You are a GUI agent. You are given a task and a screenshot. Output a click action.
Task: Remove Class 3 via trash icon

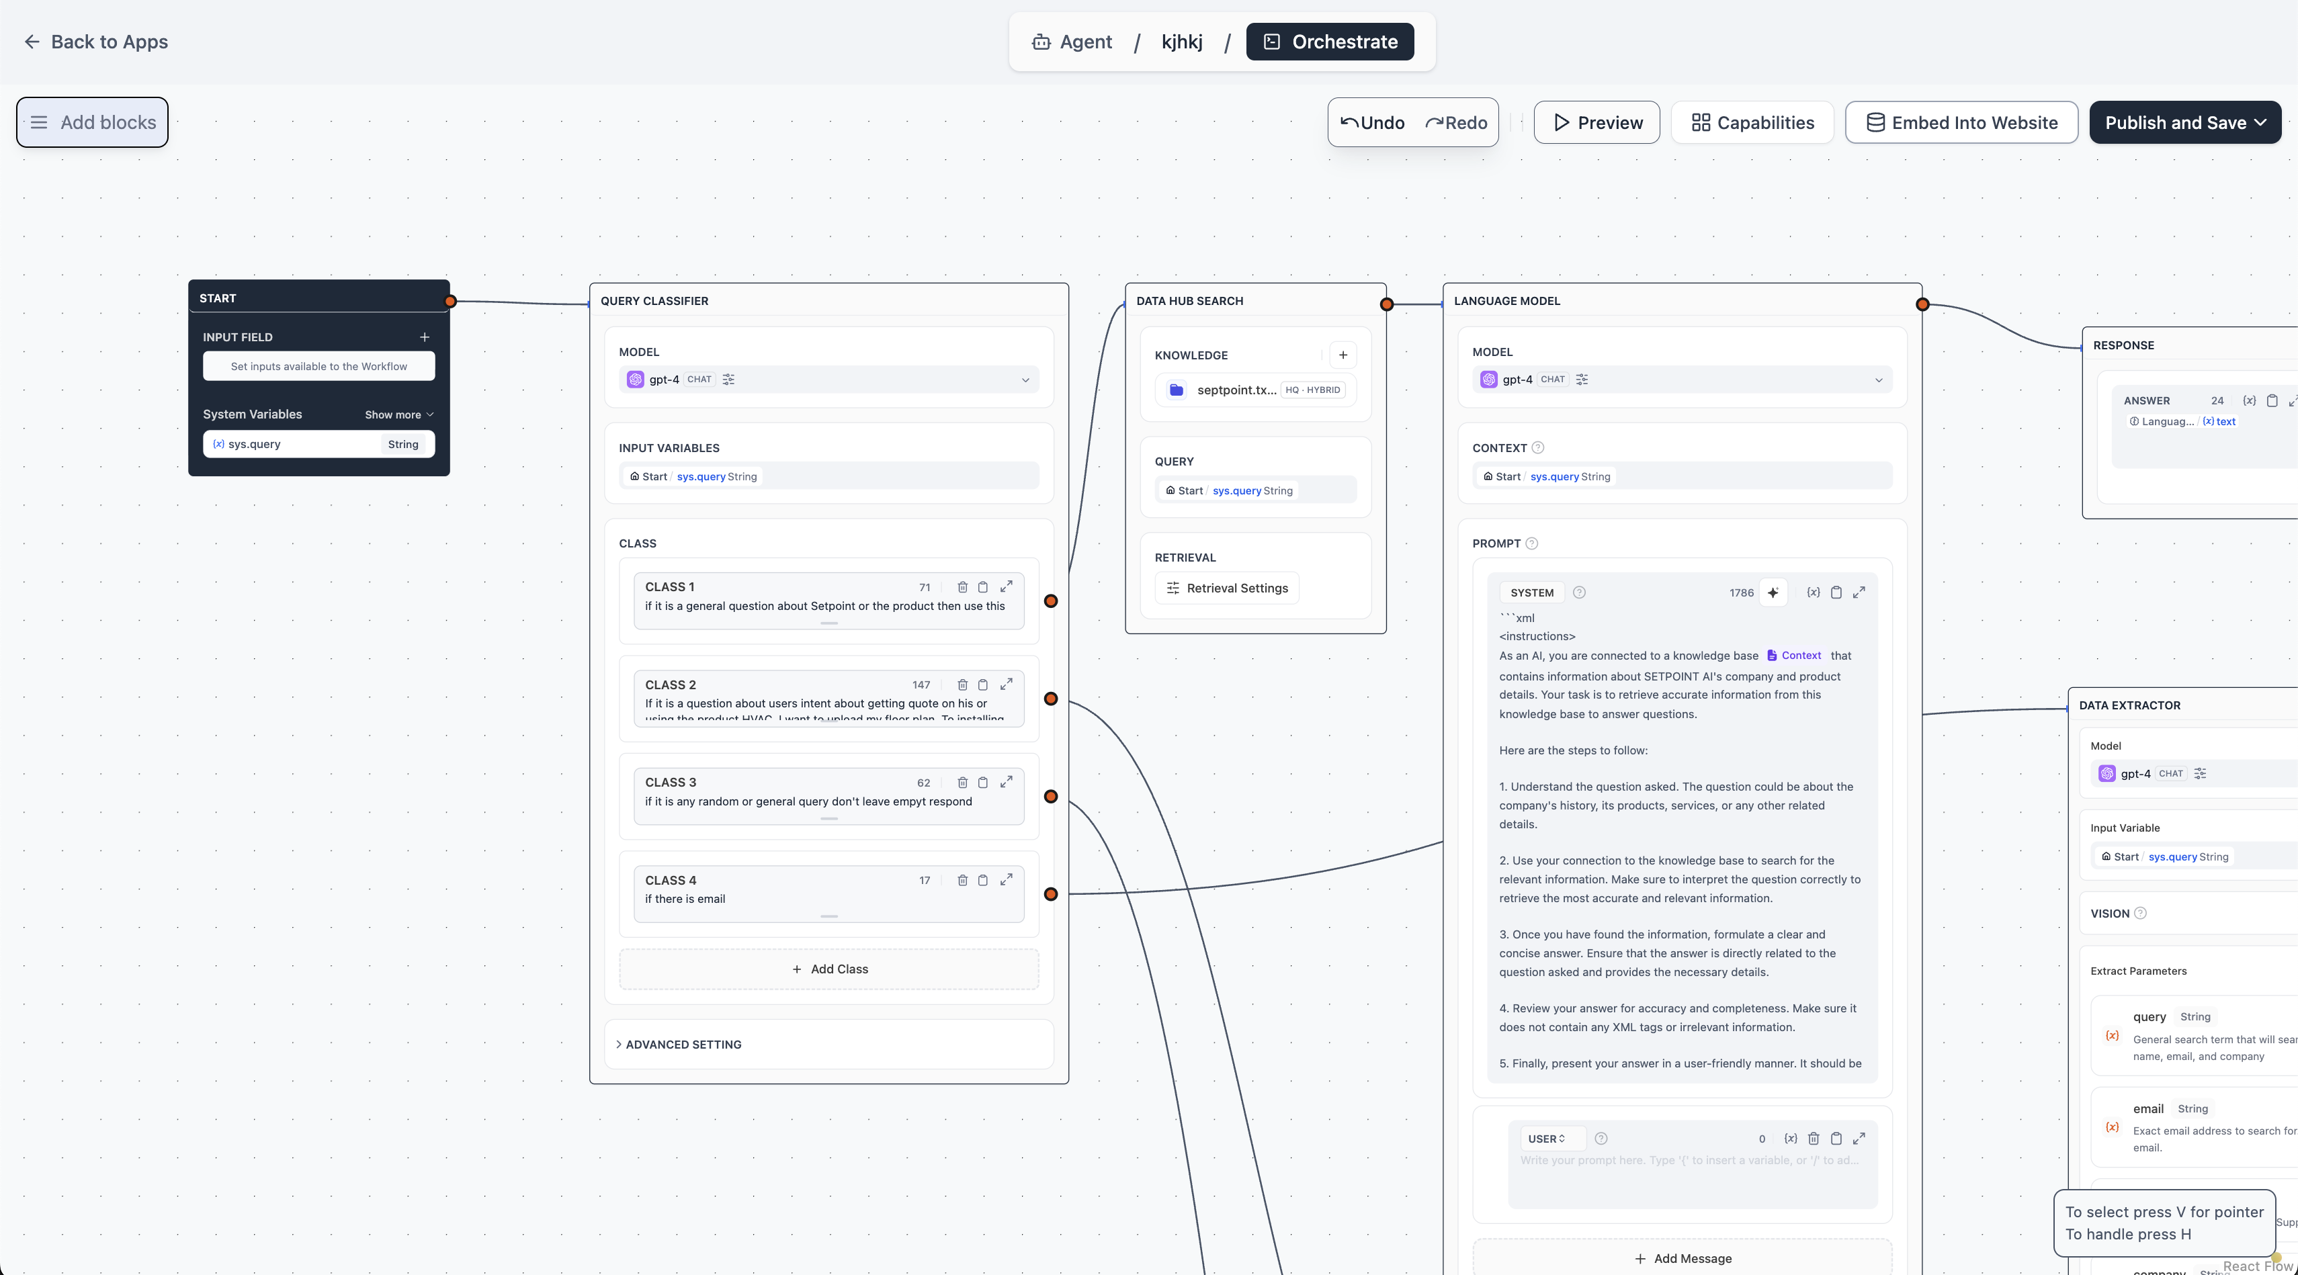pos(963,782)
